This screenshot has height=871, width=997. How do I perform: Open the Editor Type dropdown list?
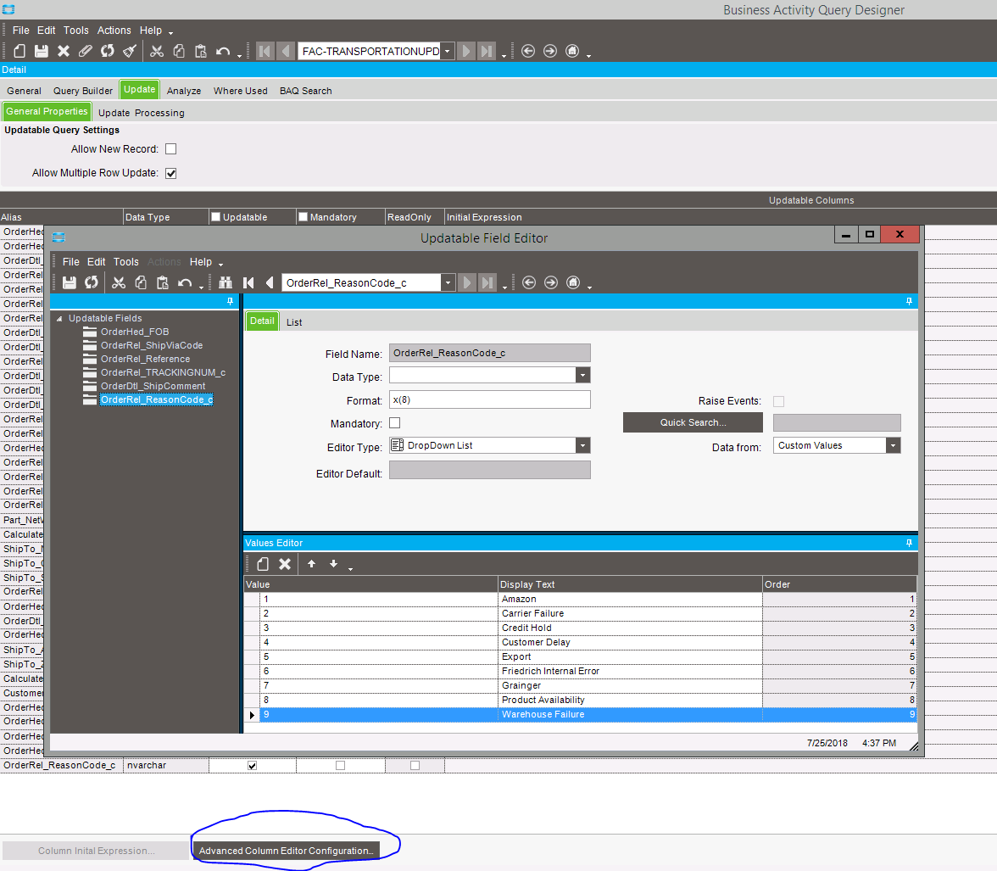(x=582, y=445)
